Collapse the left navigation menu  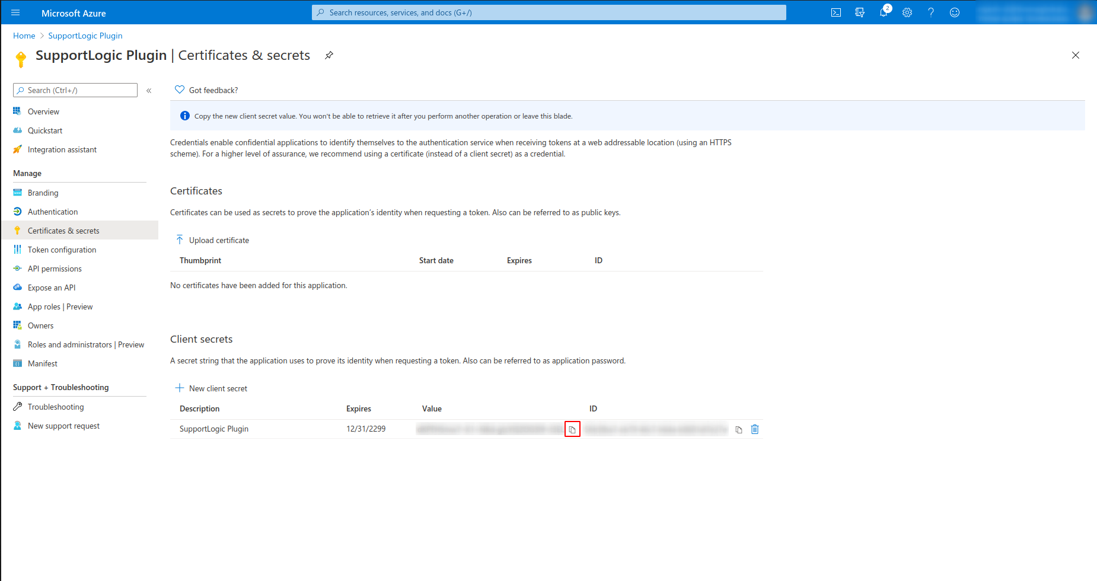pyautogui.click(x=149, y=91)
